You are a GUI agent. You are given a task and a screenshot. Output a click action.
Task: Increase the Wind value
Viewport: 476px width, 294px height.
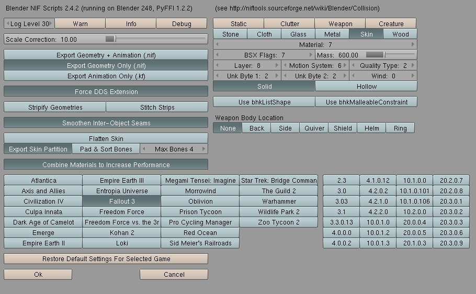(413, 76)
